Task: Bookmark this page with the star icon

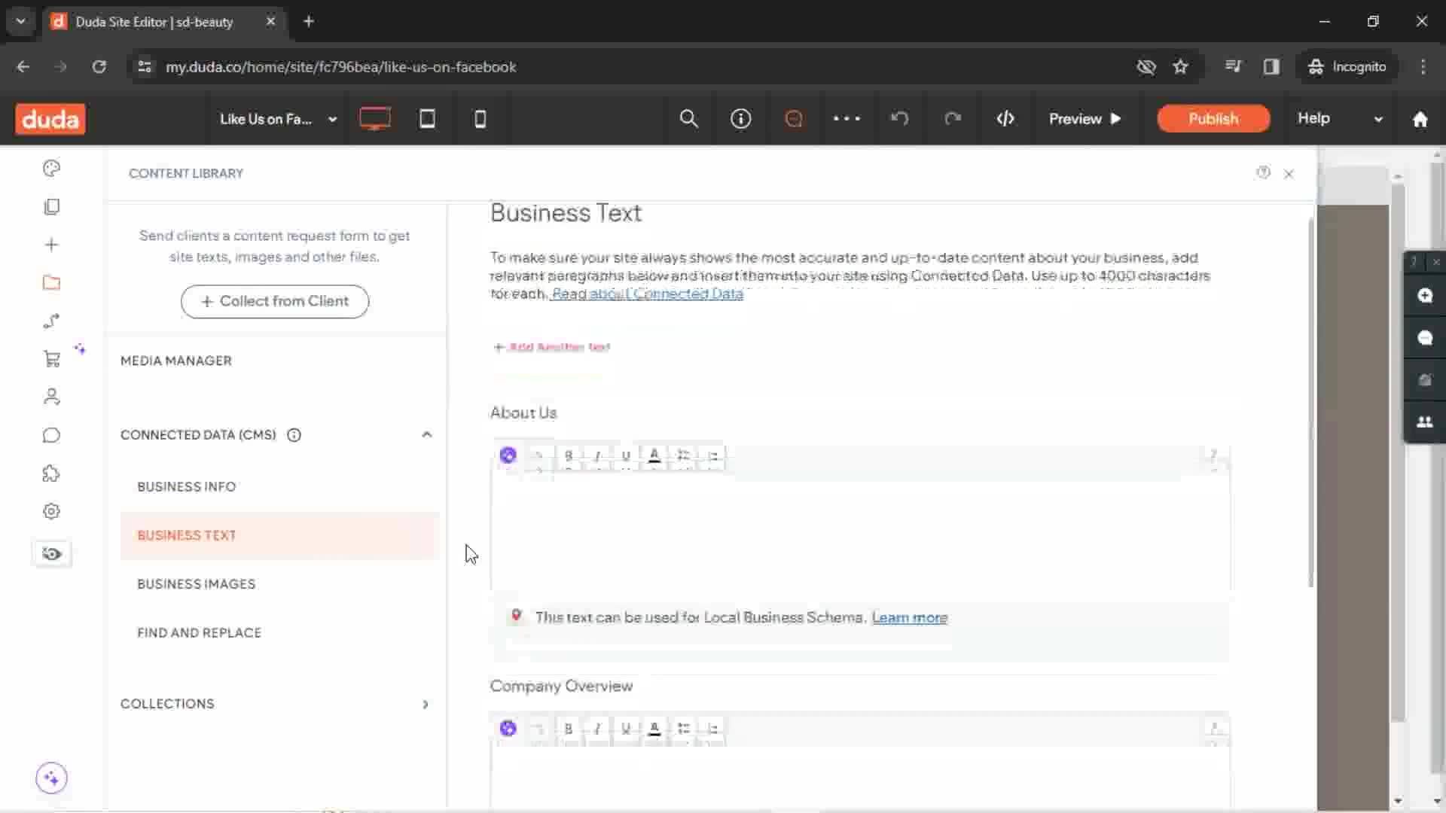Action: pos(1180,67)
